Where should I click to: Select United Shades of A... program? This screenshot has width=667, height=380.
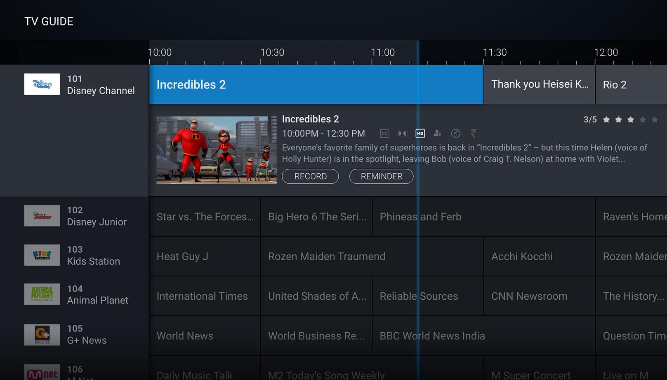[x=316, y=296]
